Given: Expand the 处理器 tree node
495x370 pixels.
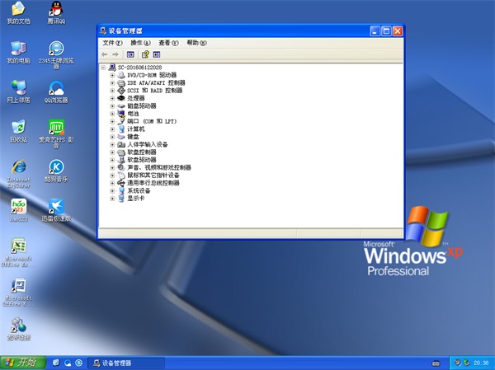Looking at the screenshot, I should pyautogui.click(x=112, y=98).
